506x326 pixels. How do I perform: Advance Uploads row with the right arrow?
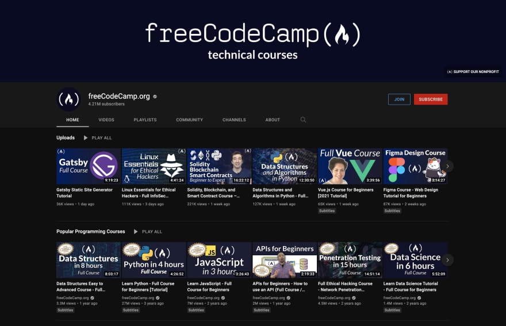pos(447,166)
